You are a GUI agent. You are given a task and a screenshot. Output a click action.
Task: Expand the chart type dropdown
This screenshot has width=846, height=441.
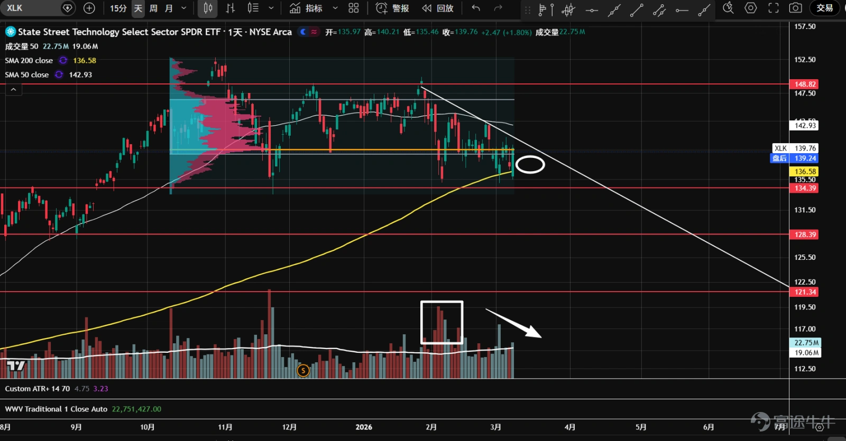click(x=271, y=8)
